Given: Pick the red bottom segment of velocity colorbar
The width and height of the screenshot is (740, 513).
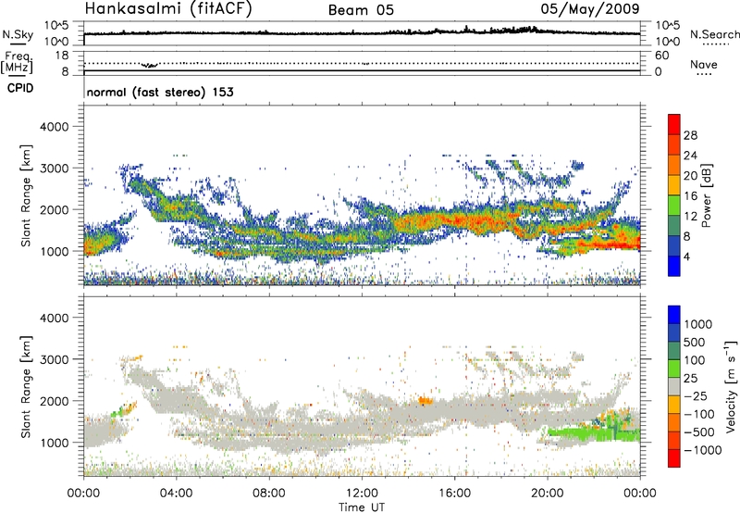Looking at the screenshot, I should tap(674, 458).
